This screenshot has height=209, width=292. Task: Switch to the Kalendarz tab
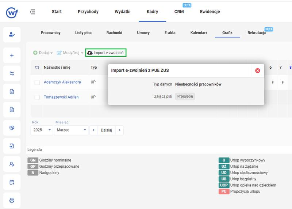199,33
